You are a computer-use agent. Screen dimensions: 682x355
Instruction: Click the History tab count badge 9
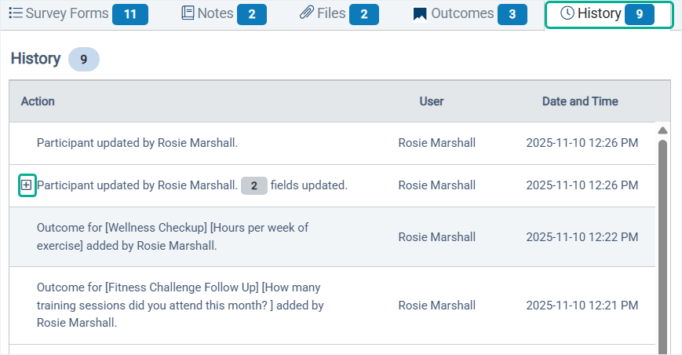coord(640,14)
